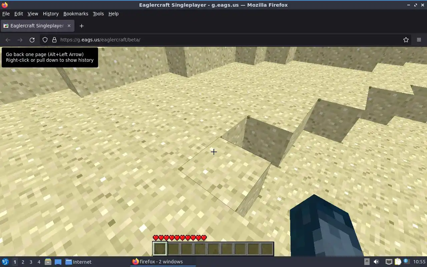Open the taskbar start menu
The width and height of the screenshot is (427, 267).
pyautogui.click(x=5, y=262)
